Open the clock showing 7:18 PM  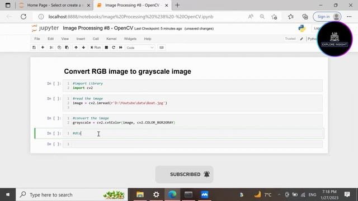click(329, 195)
